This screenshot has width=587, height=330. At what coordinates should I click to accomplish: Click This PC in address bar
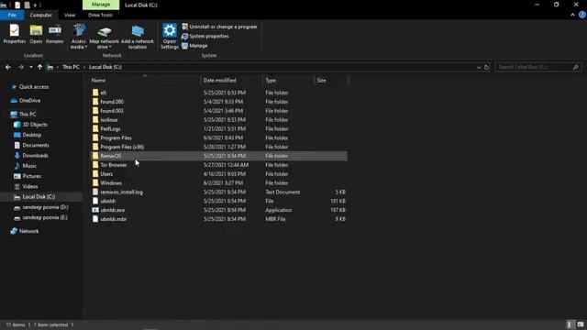coord(71,67)
